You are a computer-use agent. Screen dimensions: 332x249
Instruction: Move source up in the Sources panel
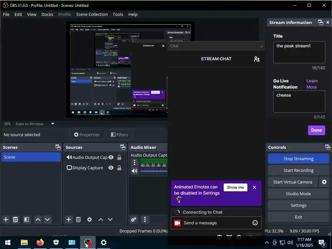pyautogui.click(x=101, y=219)
